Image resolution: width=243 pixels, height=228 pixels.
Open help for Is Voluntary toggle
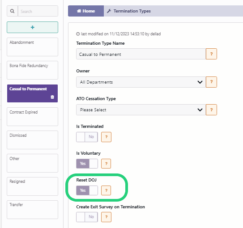106,164
